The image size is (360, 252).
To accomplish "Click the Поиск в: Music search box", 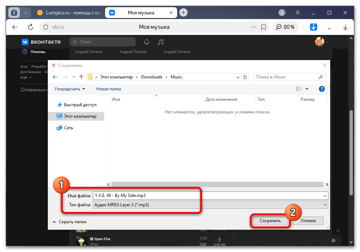I will click(289, 77).
